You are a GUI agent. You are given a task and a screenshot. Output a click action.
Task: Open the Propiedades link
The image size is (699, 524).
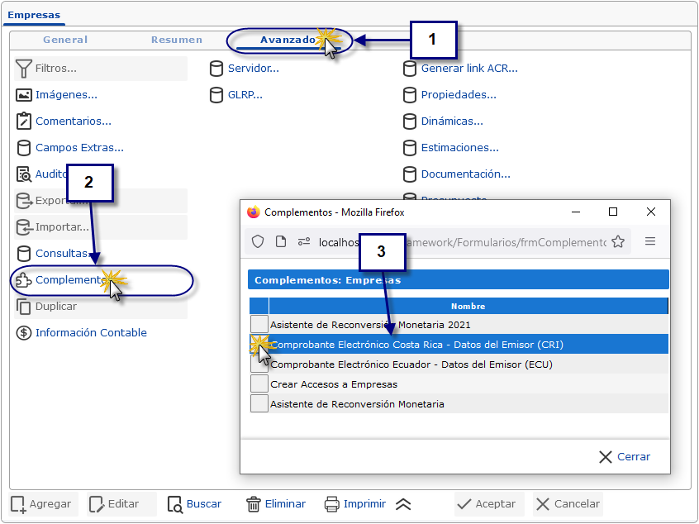pos(459,94)
